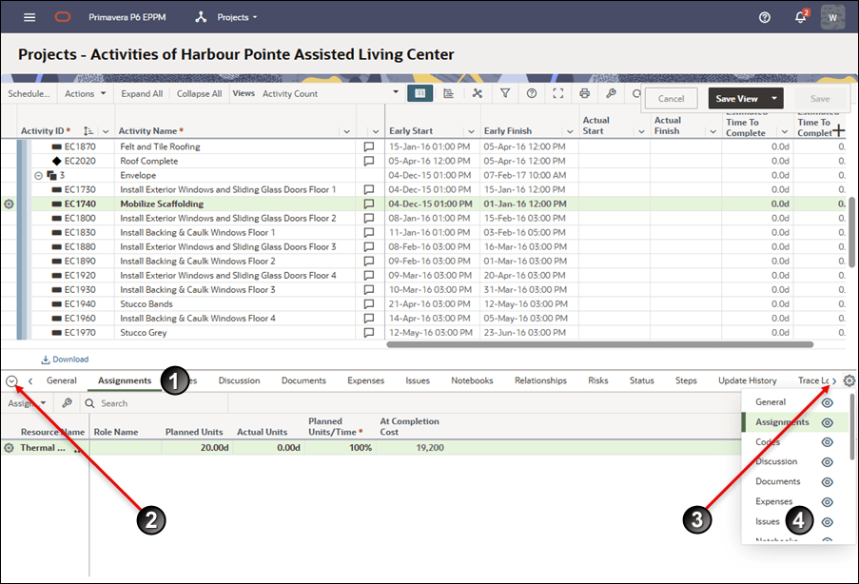Toggle visibility of Discussion tab

click(x=828, y=462)
